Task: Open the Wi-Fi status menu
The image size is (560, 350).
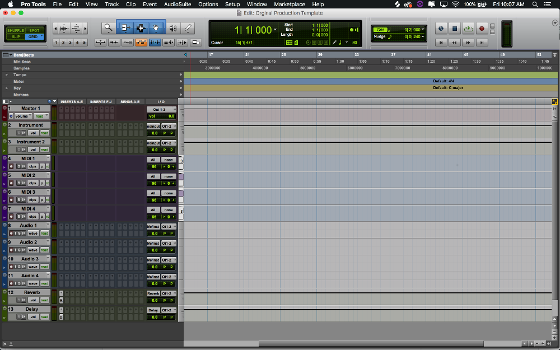Action: coord(455,4)
